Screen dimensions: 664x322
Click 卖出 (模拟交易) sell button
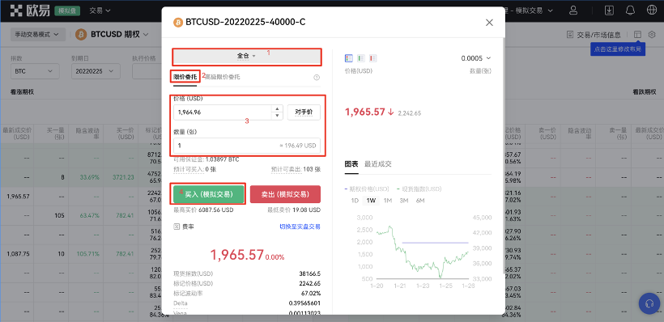coord(285,194)
